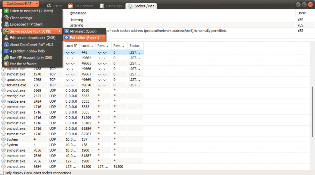The width and height of the screenshot is (315, 175).
Task: Click the local port 62267 cell
Action: pos(88,134)
